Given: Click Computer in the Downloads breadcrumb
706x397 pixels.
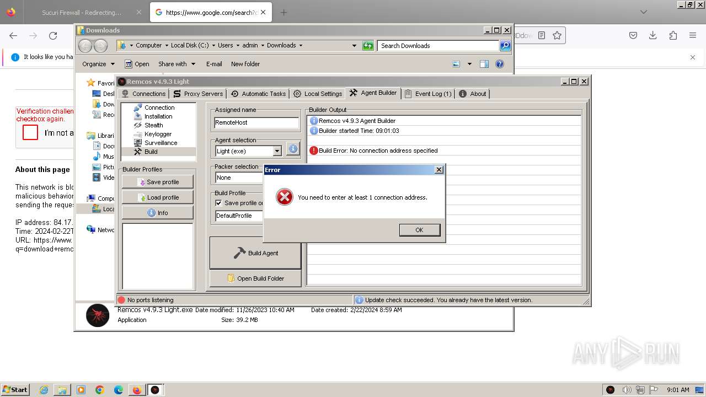Looking at the screenshot, I should tap(149, 45).
